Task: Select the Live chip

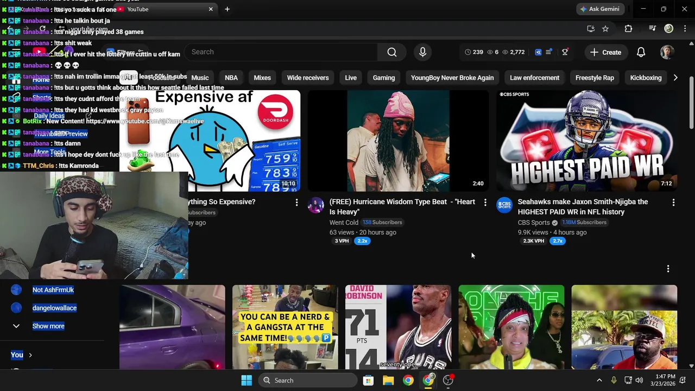Action: (x=351, y=78)
